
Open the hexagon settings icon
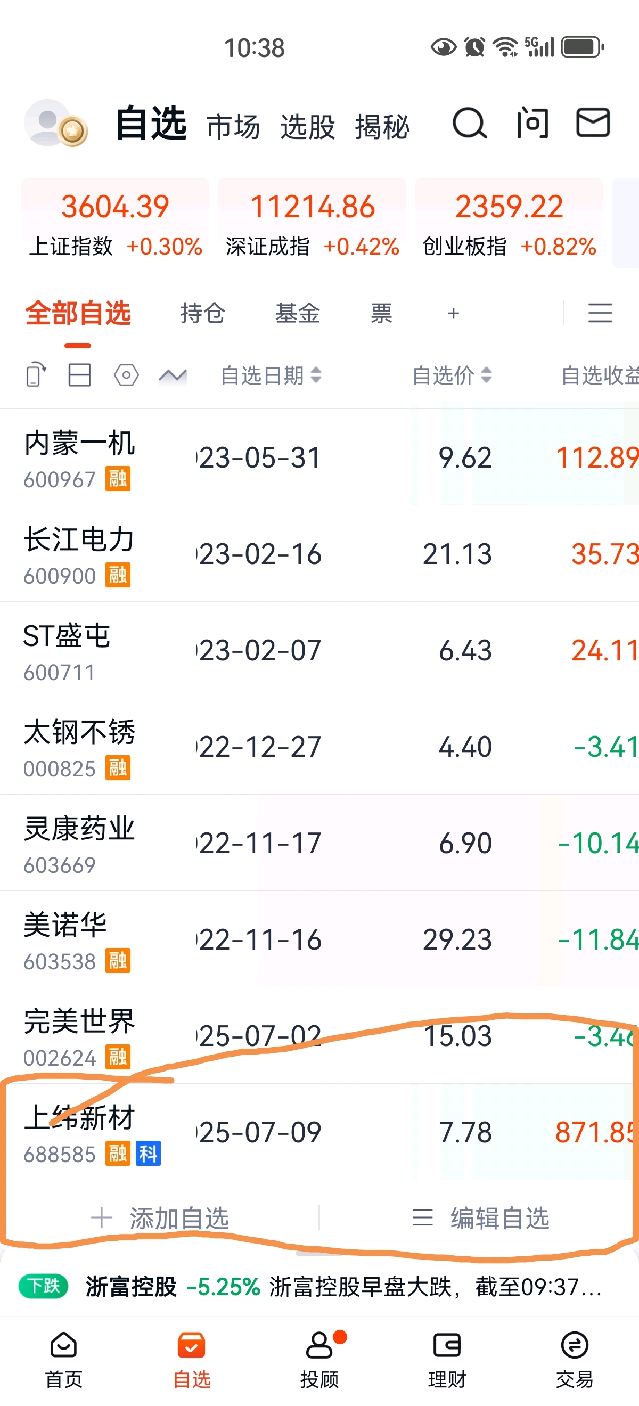point(126,375)
